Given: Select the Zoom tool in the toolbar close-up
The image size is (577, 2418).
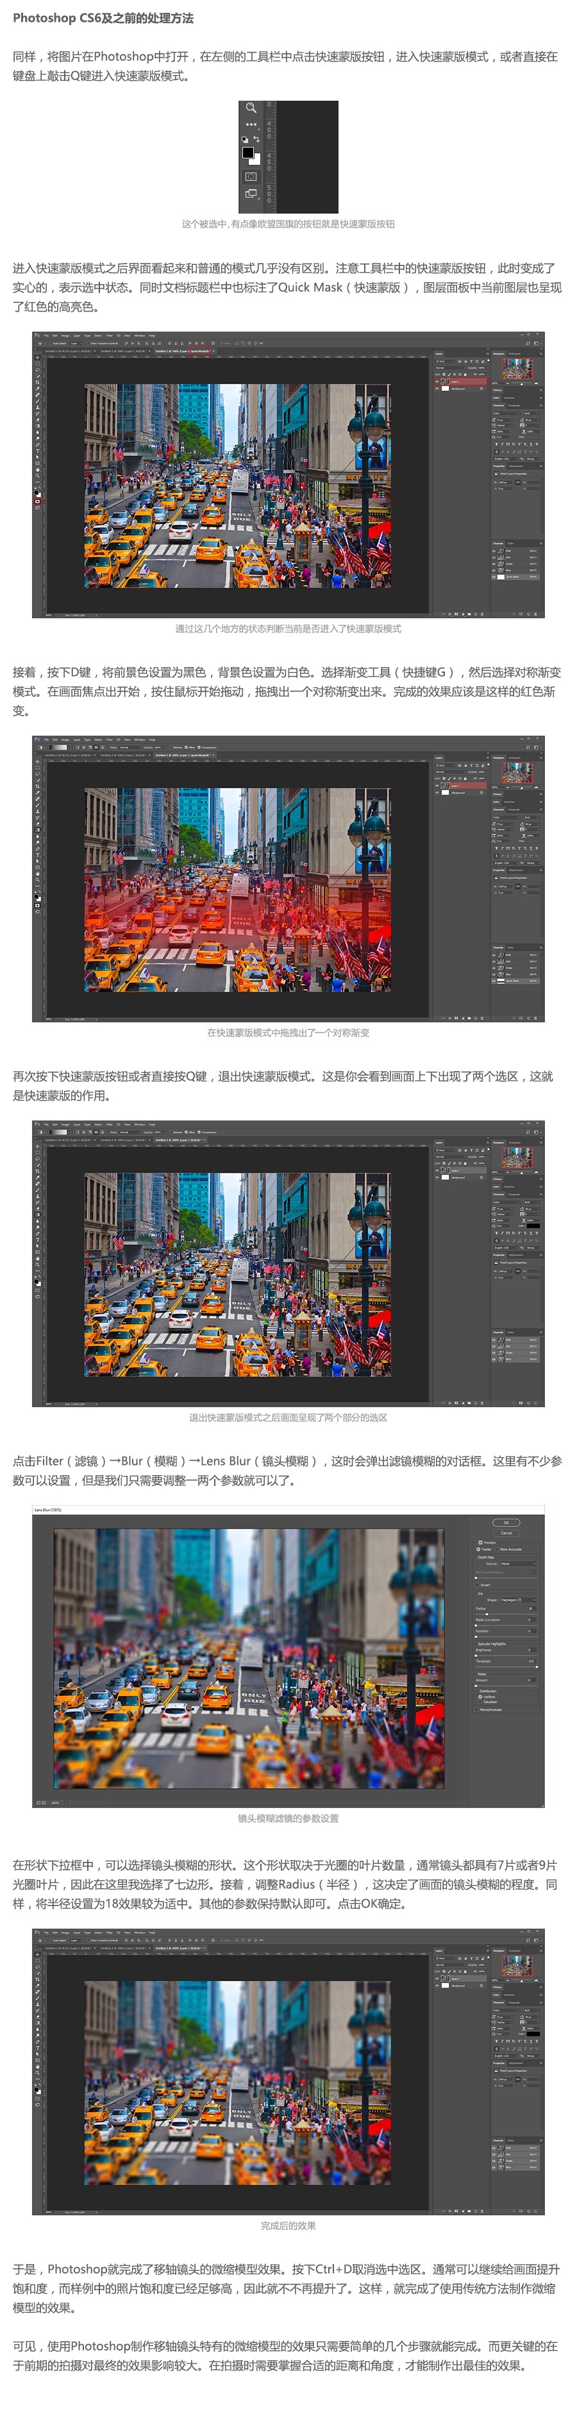Looking at the screenshot, I should pyautogui.click(x=251, y=108).
